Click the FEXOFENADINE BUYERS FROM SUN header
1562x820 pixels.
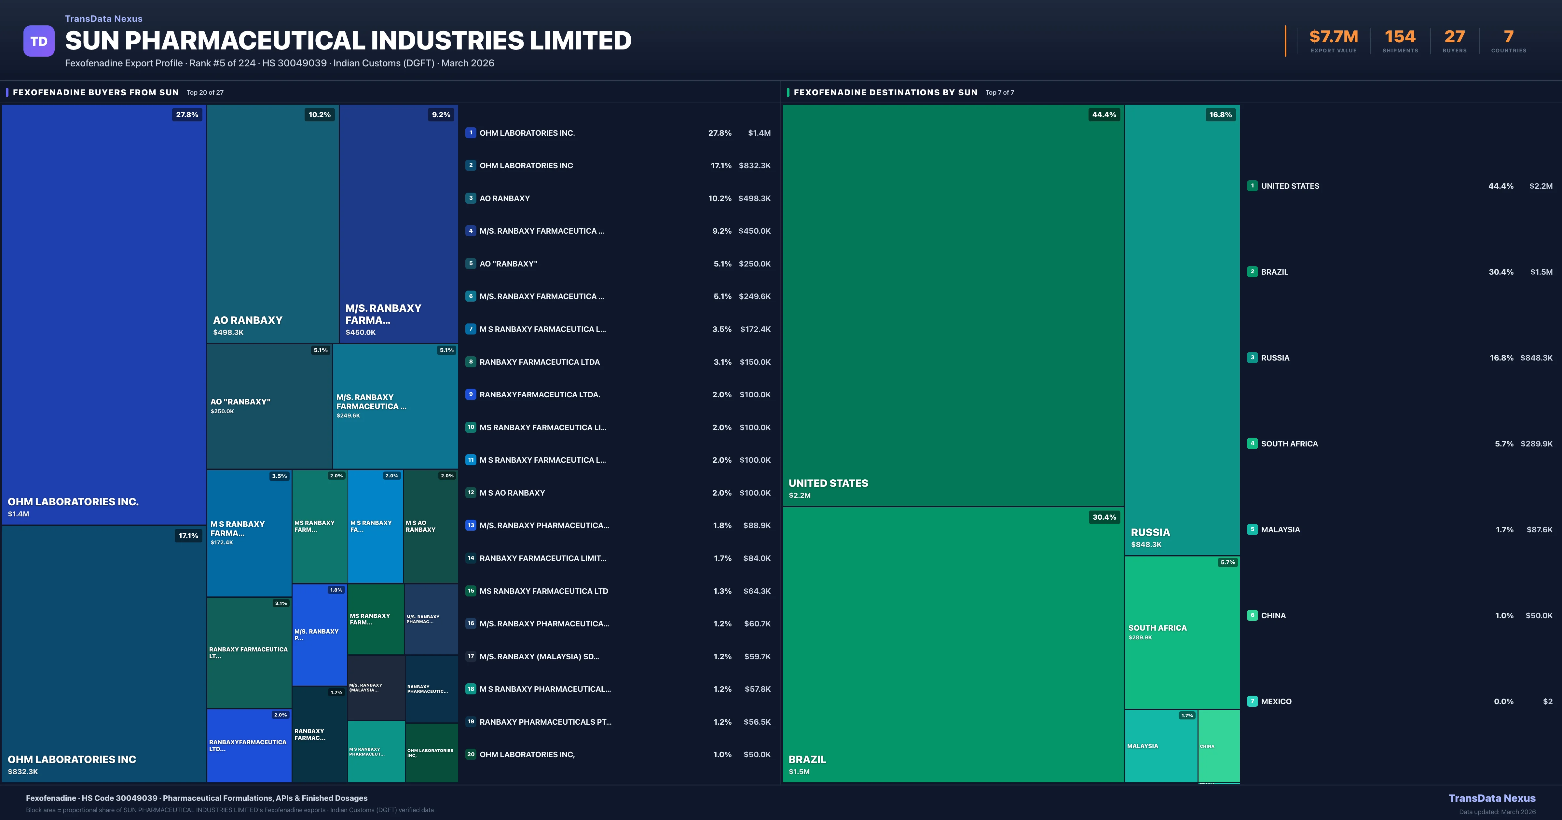pyautogui.click(x=96, y=92)
